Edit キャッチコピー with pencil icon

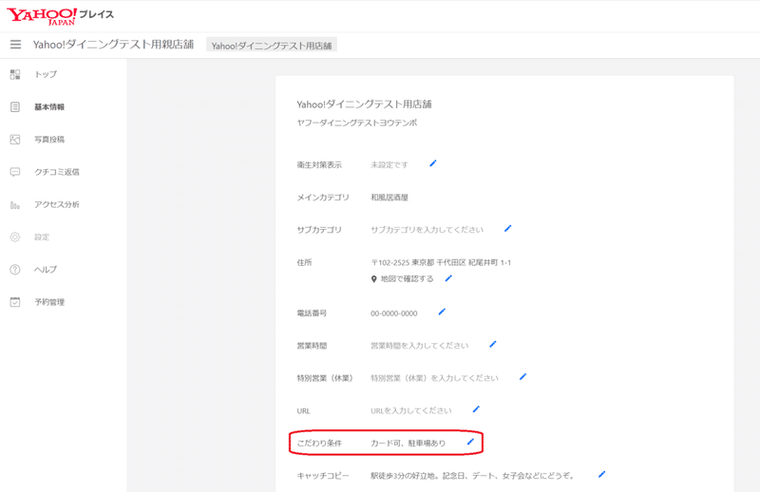601,474
